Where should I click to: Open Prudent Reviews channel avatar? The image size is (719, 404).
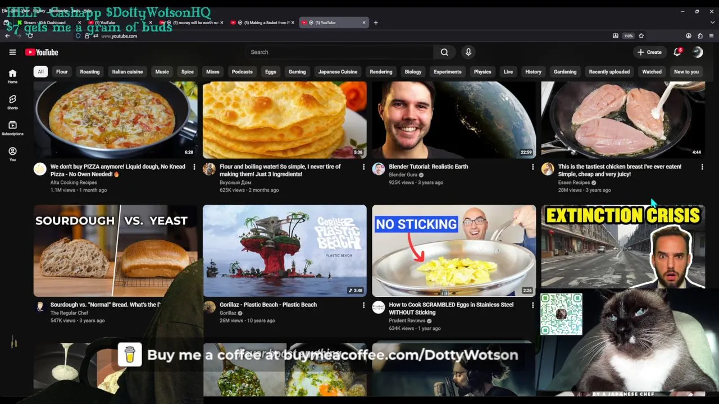tap(379, 307)
